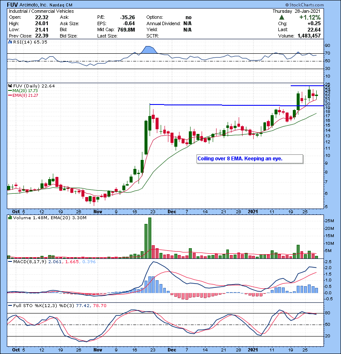
Task: Select the Open value 22.32
Action: (42, 17)
